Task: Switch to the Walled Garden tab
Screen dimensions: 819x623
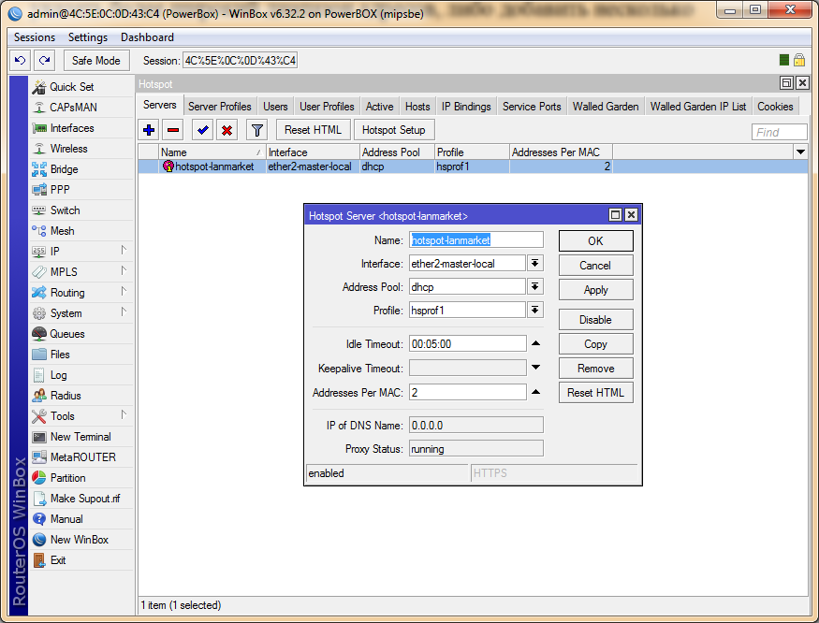Action: click(606, 107)
